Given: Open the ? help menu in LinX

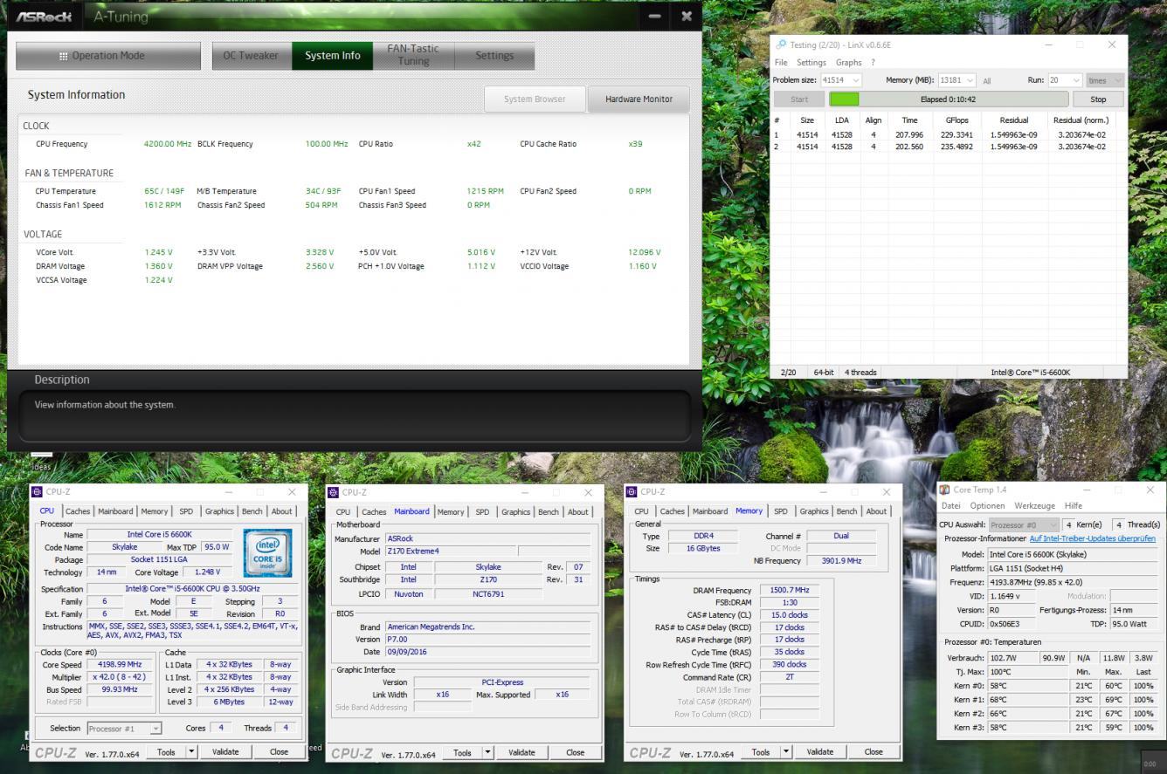Looking at the screenshot, I should pos(873,62).
